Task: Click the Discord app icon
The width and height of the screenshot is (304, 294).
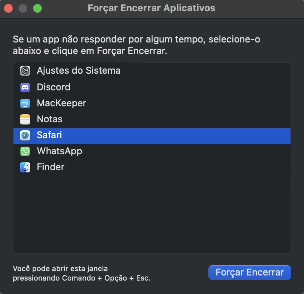Action: point(25,87)
